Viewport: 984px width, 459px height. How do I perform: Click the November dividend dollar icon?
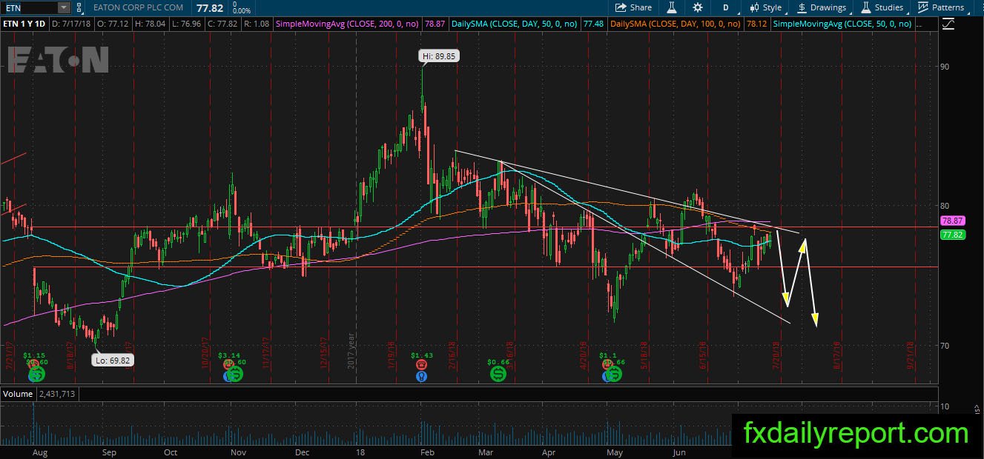pos(236,375)
